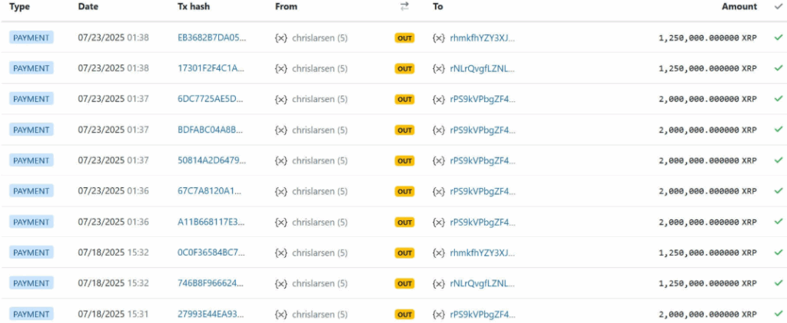Viewport: 787px width, 323px height.
Task: Sort by the Date column header
Action: (88, 7)
